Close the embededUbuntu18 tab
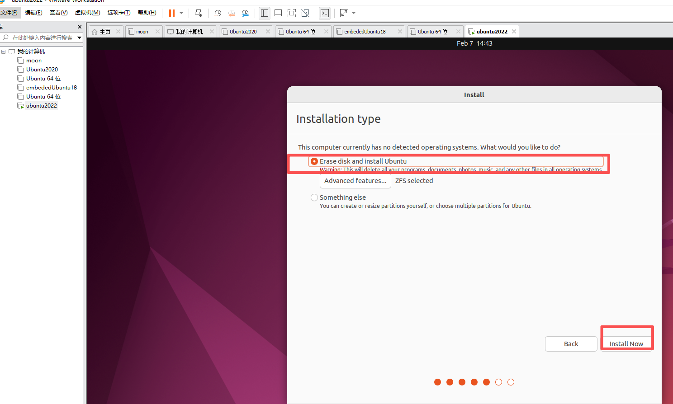The image size is (673, 404). (x=400, y=32)
